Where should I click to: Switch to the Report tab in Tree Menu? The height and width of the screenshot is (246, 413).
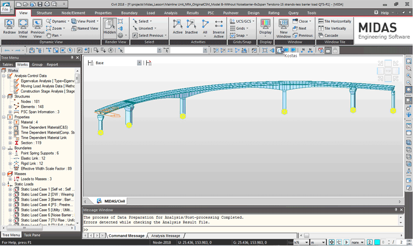pyautogui.click(x=52, y=64)
